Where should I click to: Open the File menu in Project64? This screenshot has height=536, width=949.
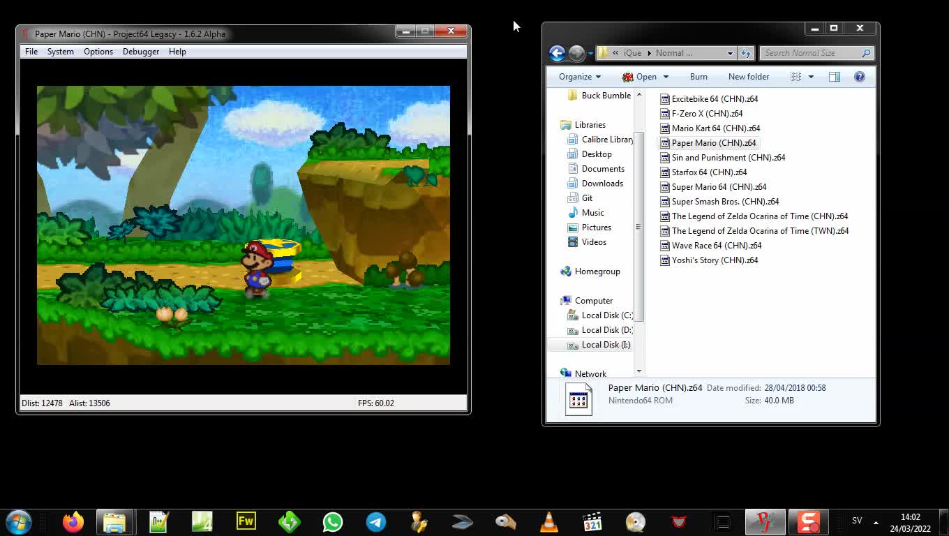pyautogui.click(x=31, y=52)
